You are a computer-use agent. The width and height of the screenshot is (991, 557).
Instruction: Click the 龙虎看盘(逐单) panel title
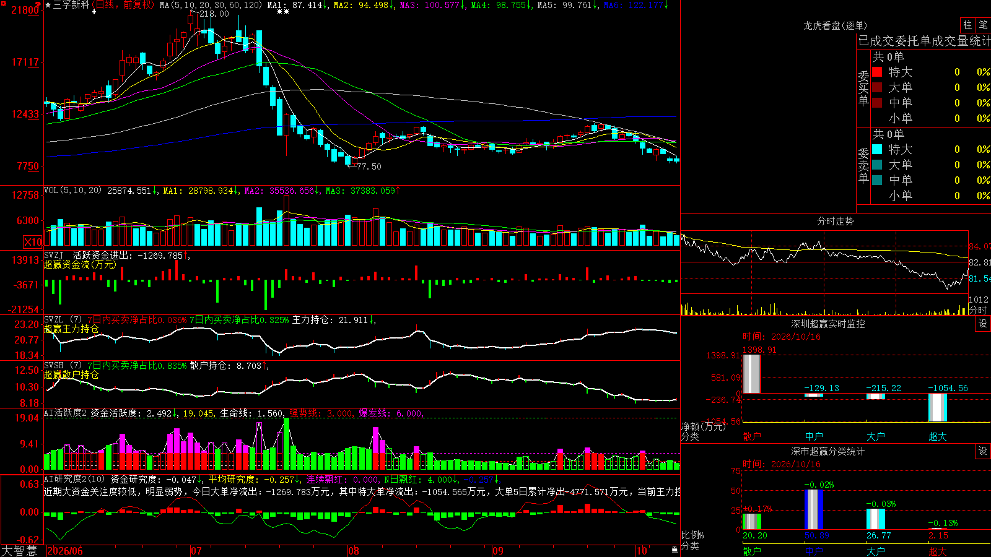pyautogui.click(x=836, y=25)
